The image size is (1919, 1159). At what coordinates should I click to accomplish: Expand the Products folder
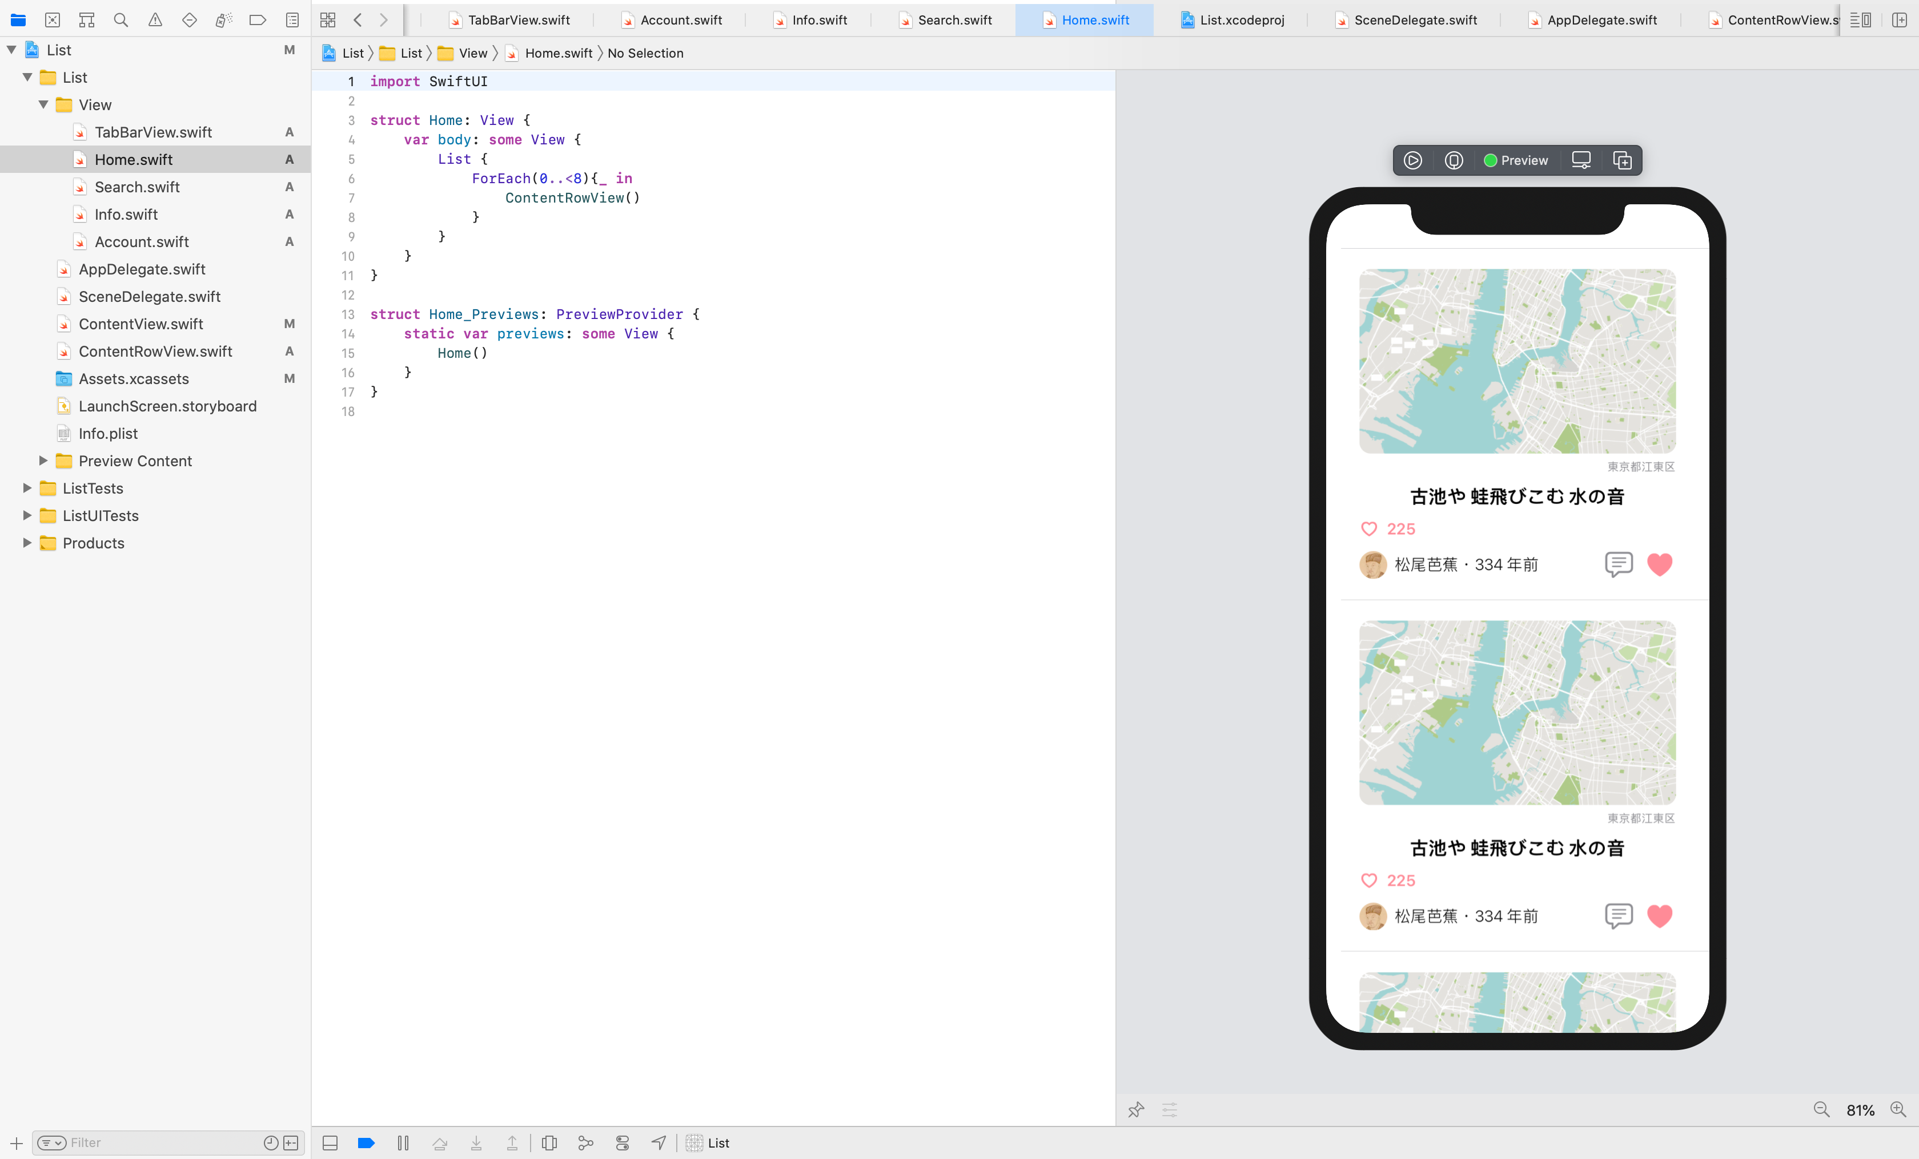pyautogui.click(x=27, y=543)
